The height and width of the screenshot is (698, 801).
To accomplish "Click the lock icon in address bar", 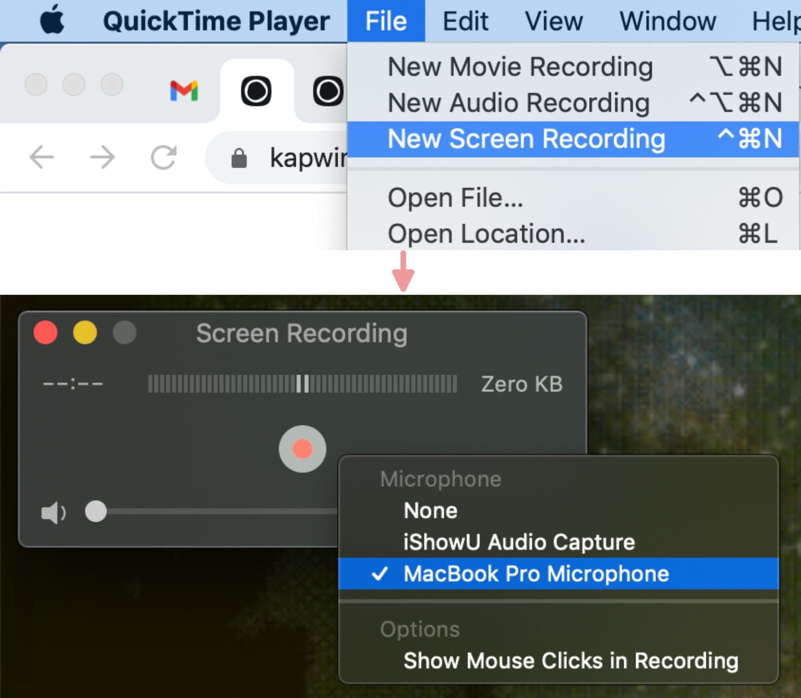I will [239, 158].
